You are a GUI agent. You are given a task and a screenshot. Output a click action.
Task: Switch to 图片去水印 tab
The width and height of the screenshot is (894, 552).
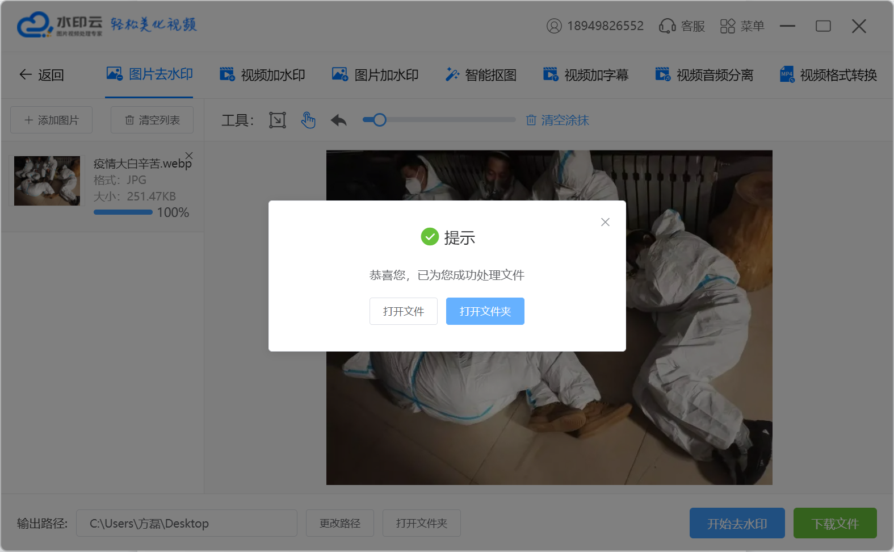tap(150, 74)
